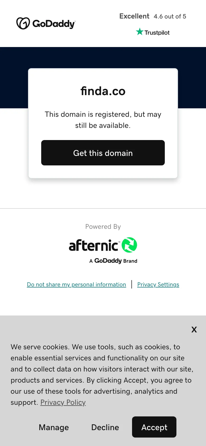
Task: Click the GoDaddy heart logo icon
Action: pyautogui.click(x=23, y=23)
